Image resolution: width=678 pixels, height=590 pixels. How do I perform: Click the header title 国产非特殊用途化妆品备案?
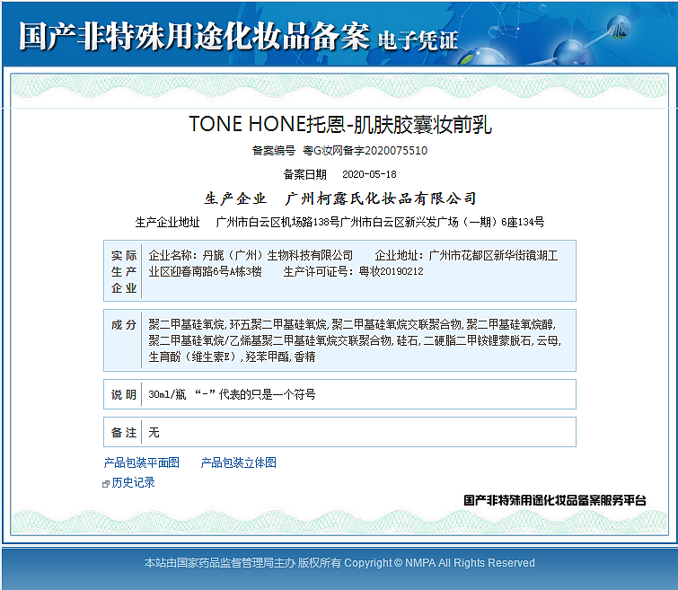click(194, 36)
